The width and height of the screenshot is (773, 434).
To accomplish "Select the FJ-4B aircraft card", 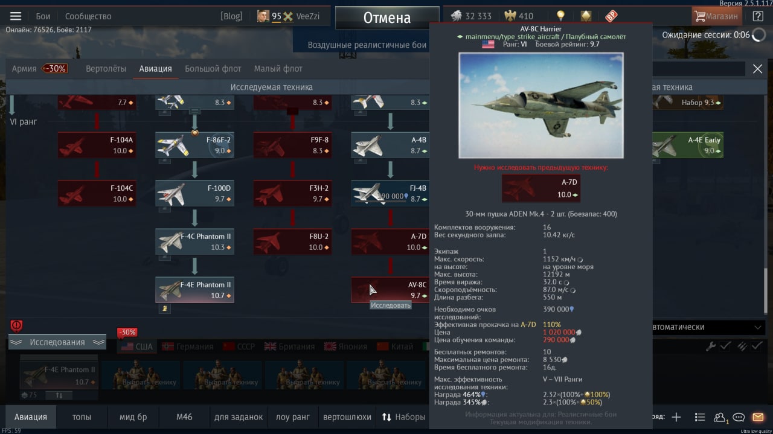I will click(x=390, y=194).
